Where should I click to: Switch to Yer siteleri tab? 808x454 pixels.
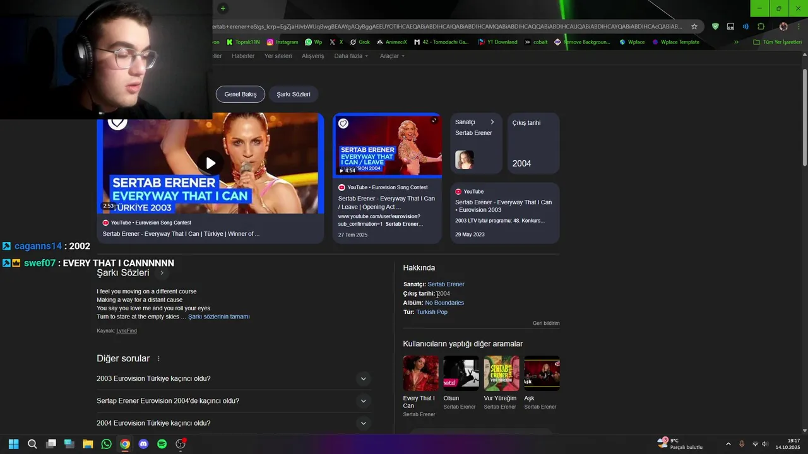[278, 56]
